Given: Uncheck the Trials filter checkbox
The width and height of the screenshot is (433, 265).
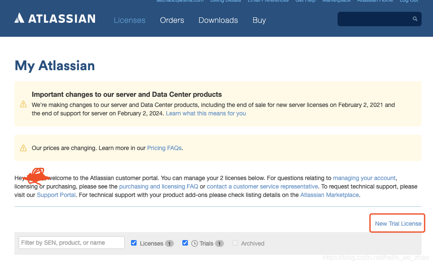Looking at the screenshot, I should (x=185, y=243).
